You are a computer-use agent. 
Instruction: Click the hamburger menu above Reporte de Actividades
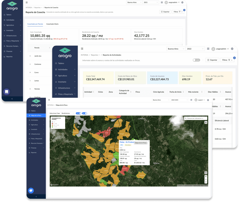82,49
